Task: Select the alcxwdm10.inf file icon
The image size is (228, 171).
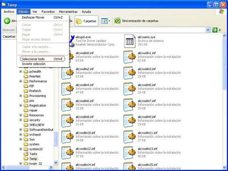Action: [x=67, y=137]
